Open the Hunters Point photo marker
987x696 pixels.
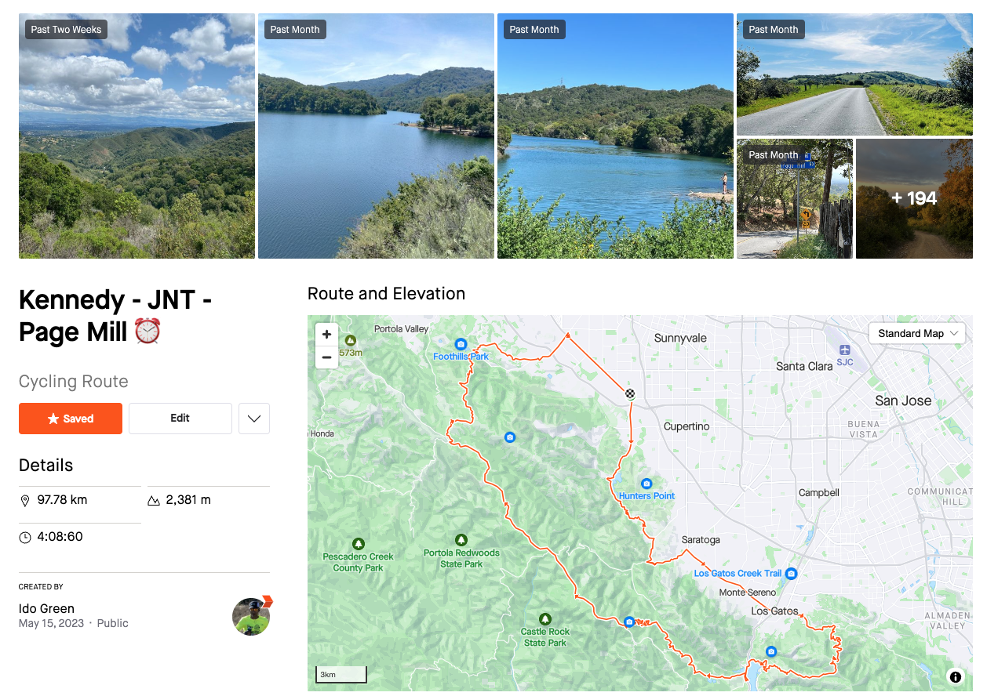tap(646, 484)
